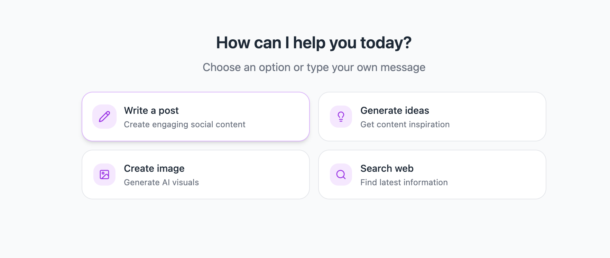Image resolution: width=610 pixels, height=258 pixels.
Task: Click the "How can I help you today?" heading
Action: click(x=314, y=43)
